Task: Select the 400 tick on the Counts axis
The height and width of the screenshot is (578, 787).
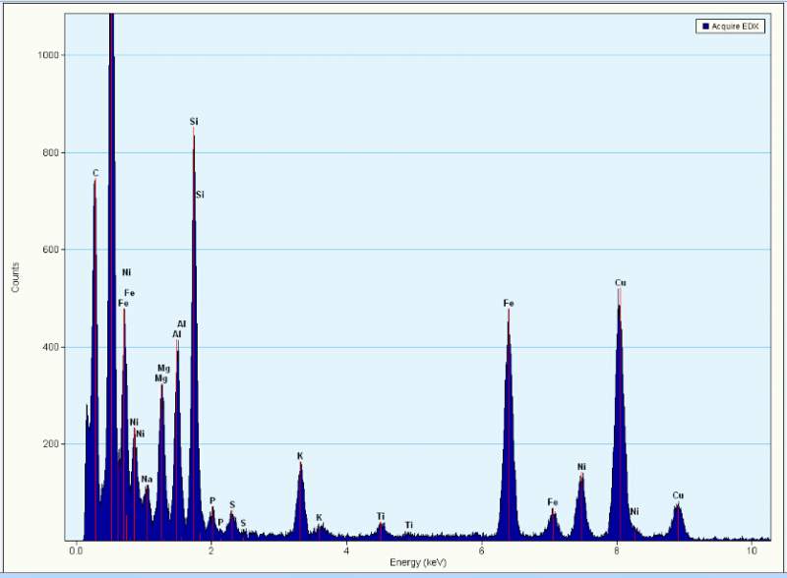Action: tap(50, 347)
